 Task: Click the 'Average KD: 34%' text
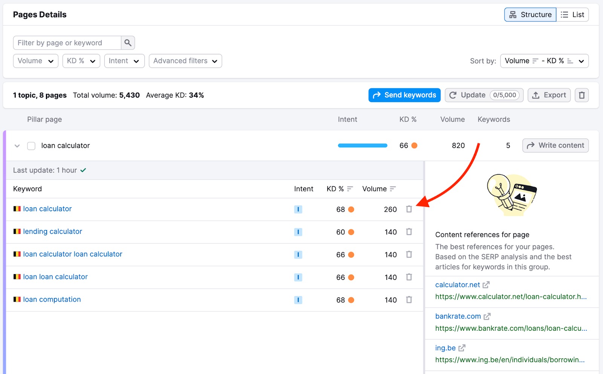pos(175,95)
